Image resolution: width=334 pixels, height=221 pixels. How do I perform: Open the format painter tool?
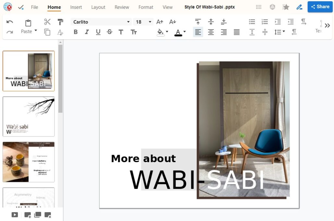[x=60, y=21]
